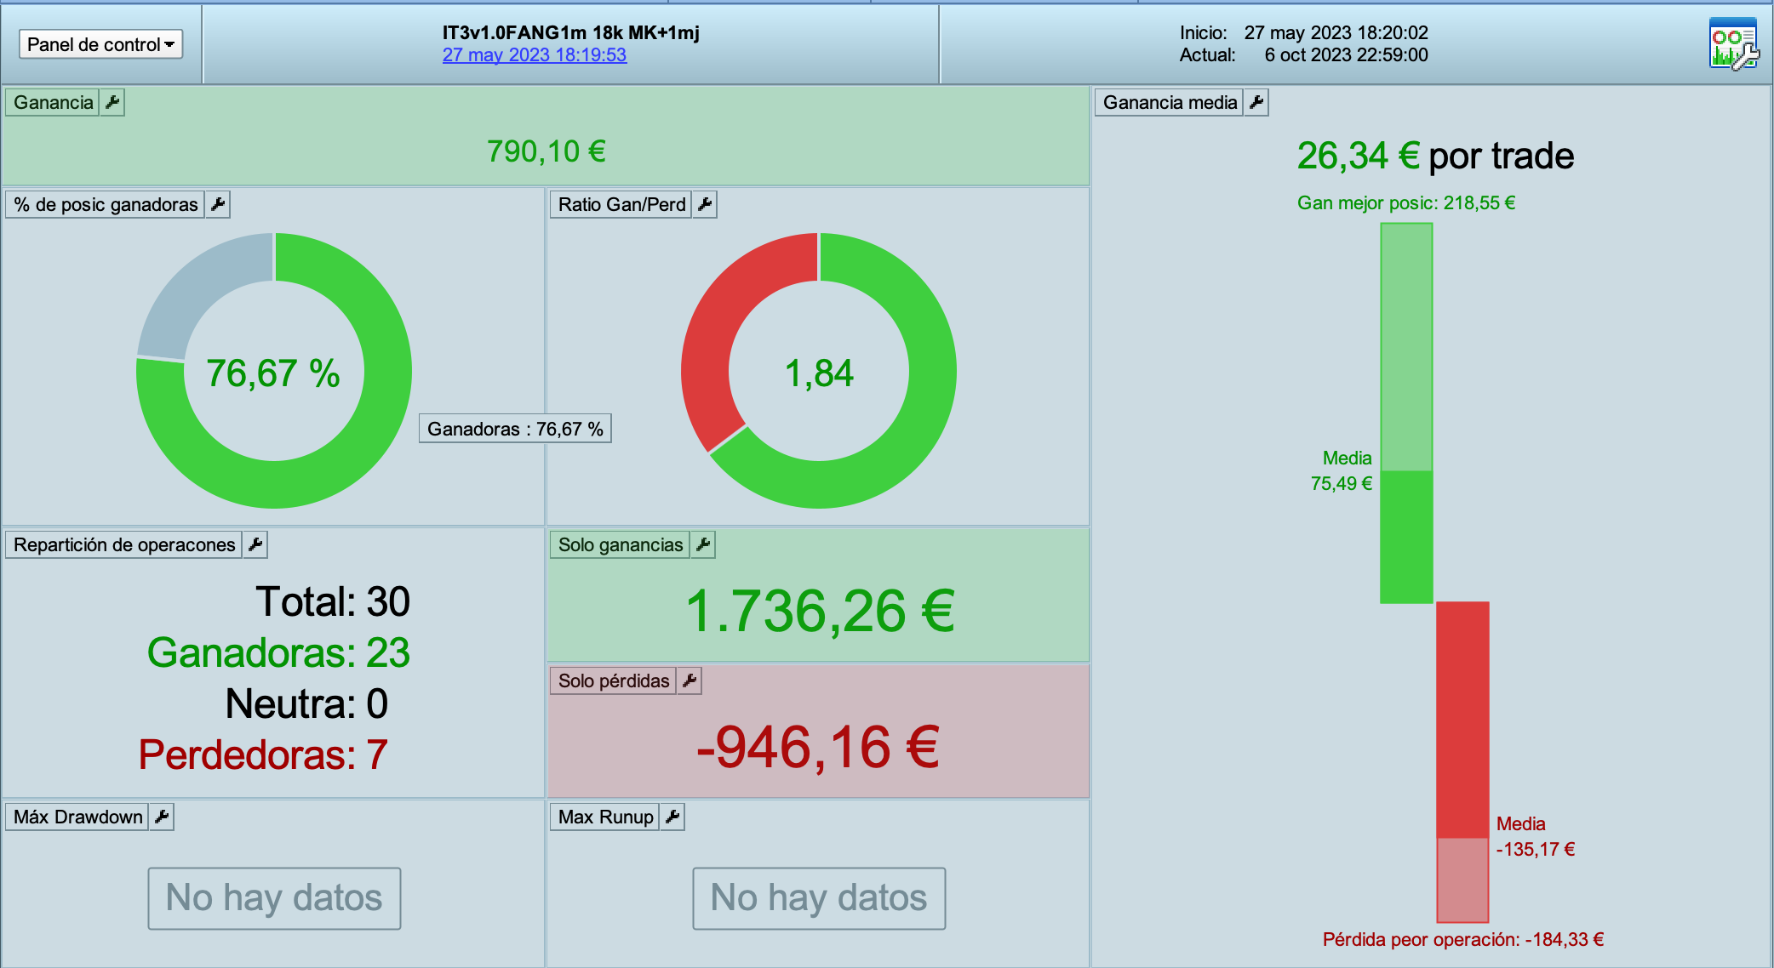The width and height of the screenshot is (1774, 968).
Task: Click the light green best position bar section
Action: (1406, 347)
